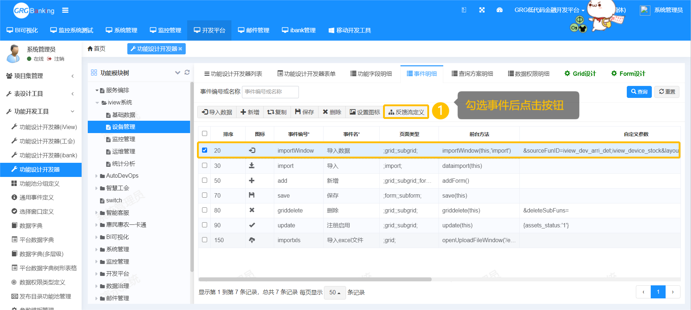Click the download icon in import row
This screenshot has height=310, width=691.
pos(252,166)
